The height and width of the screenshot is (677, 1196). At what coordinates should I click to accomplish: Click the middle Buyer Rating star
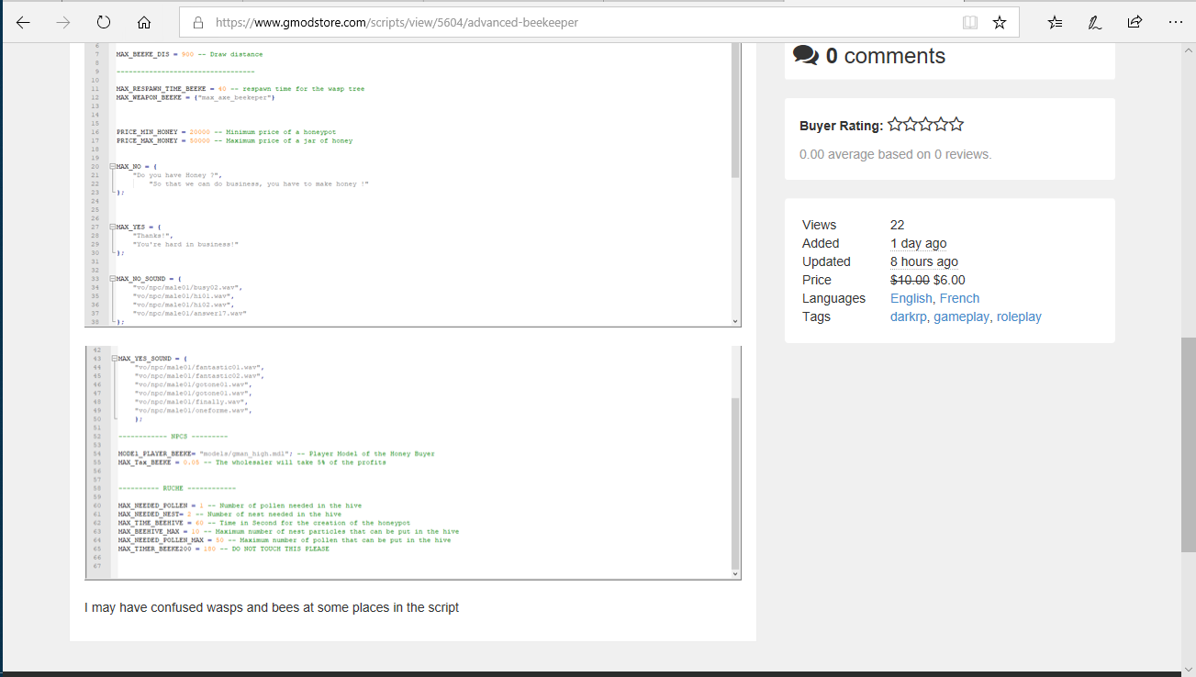[926, 125]
